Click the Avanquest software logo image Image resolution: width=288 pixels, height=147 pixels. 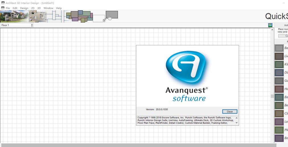point(187,76)
